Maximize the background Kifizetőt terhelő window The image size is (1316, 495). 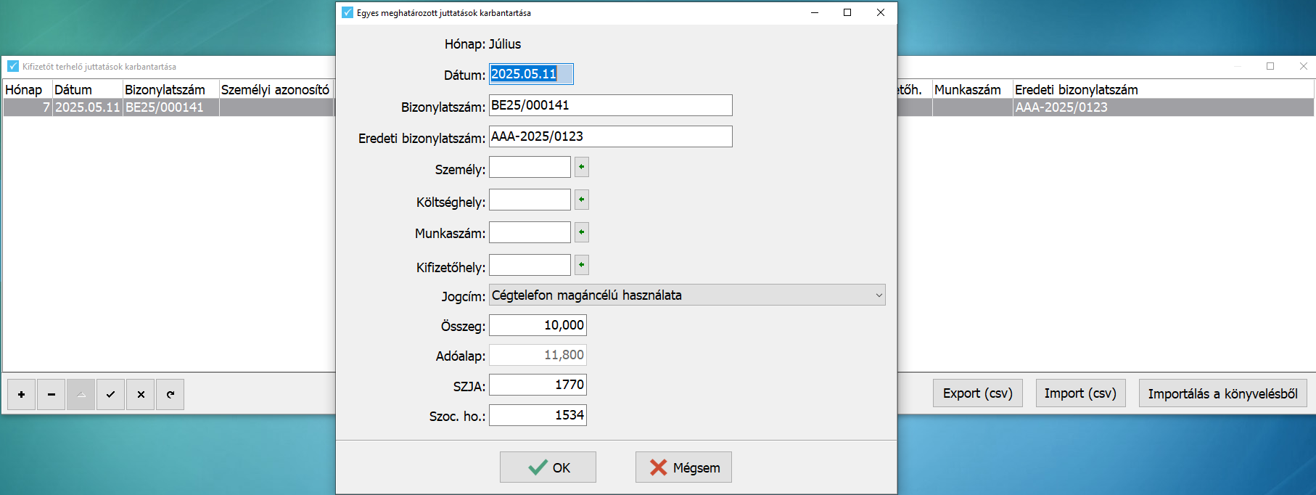1270,66
